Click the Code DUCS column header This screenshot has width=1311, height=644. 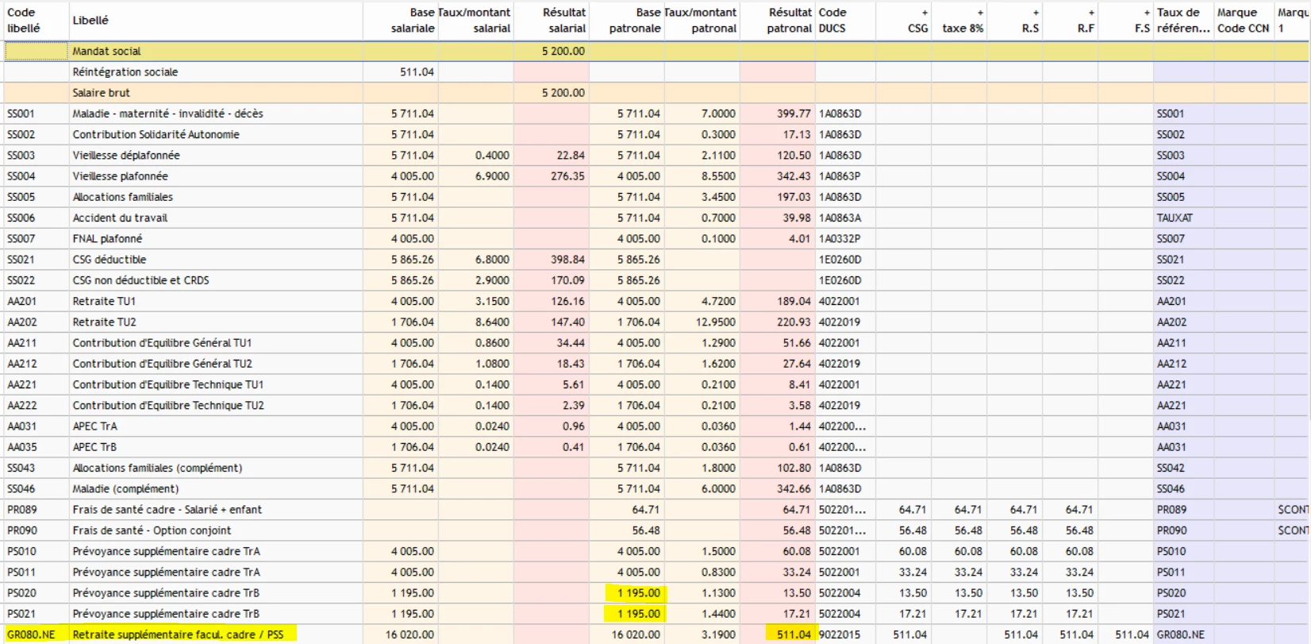click(832, 21)
